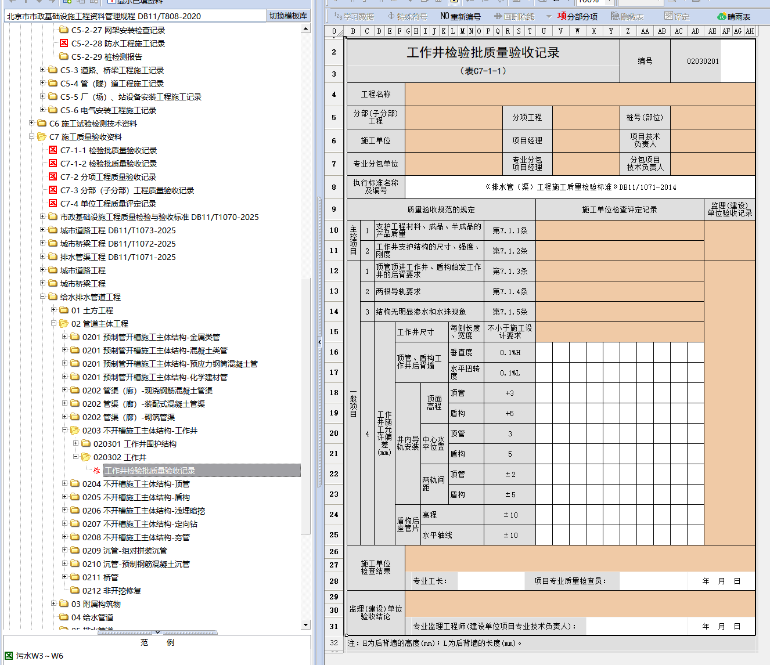Expand the C6 施工试验检测技术资料 node

(32, 123)
